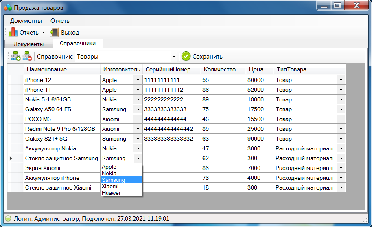372x227 pixels.
Task: Close the Продажа товаров window
Action: click(357, 5)
